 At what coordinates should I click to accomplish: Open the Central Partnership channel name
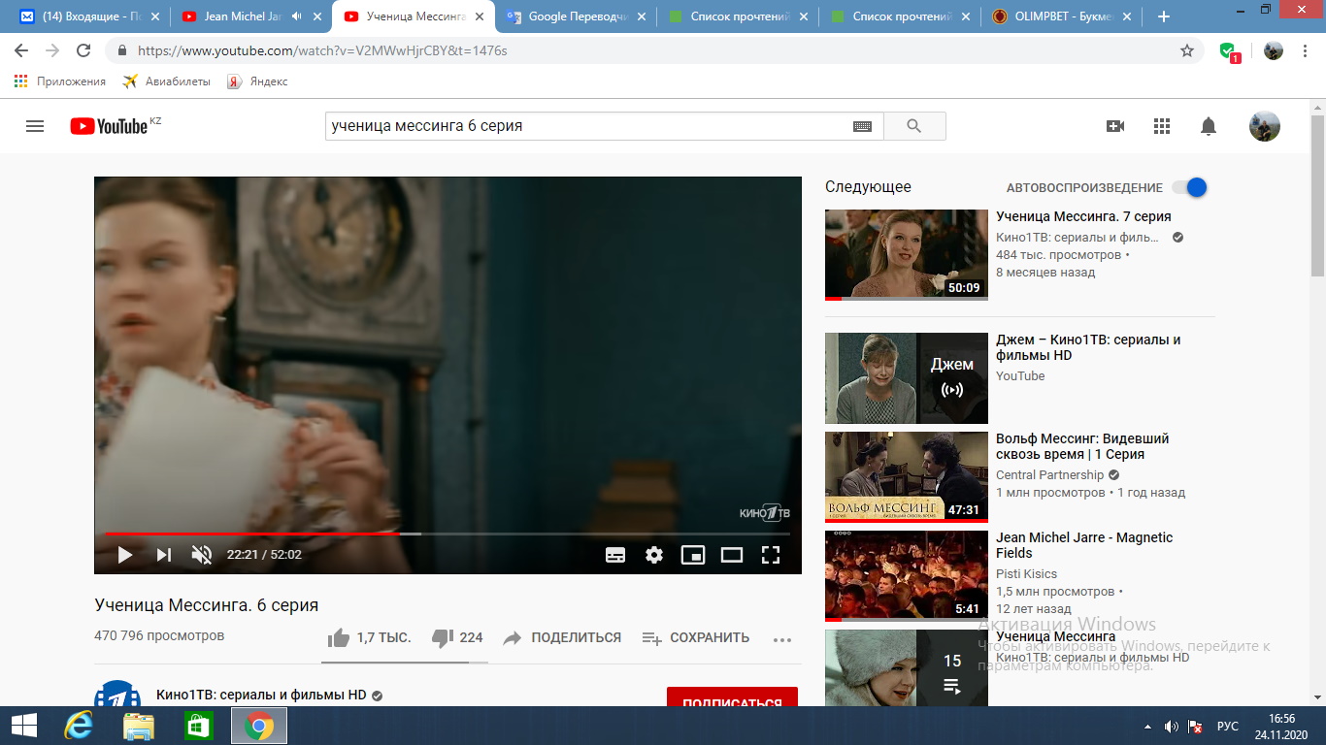[x=1049, y=474]
